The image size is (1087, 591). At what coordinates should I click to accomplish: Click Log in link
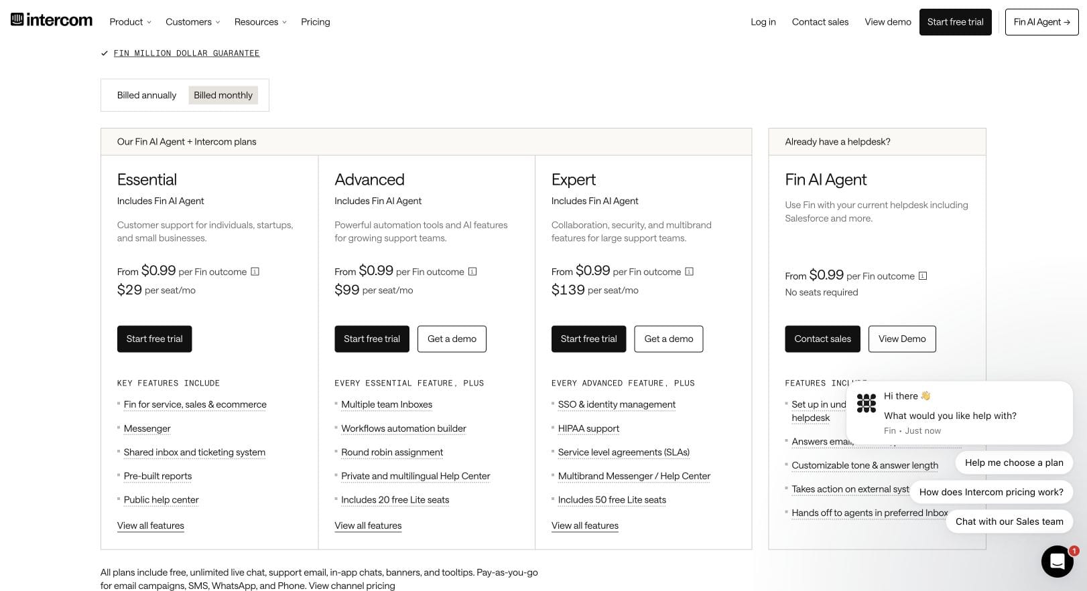(x=763, y=21)
